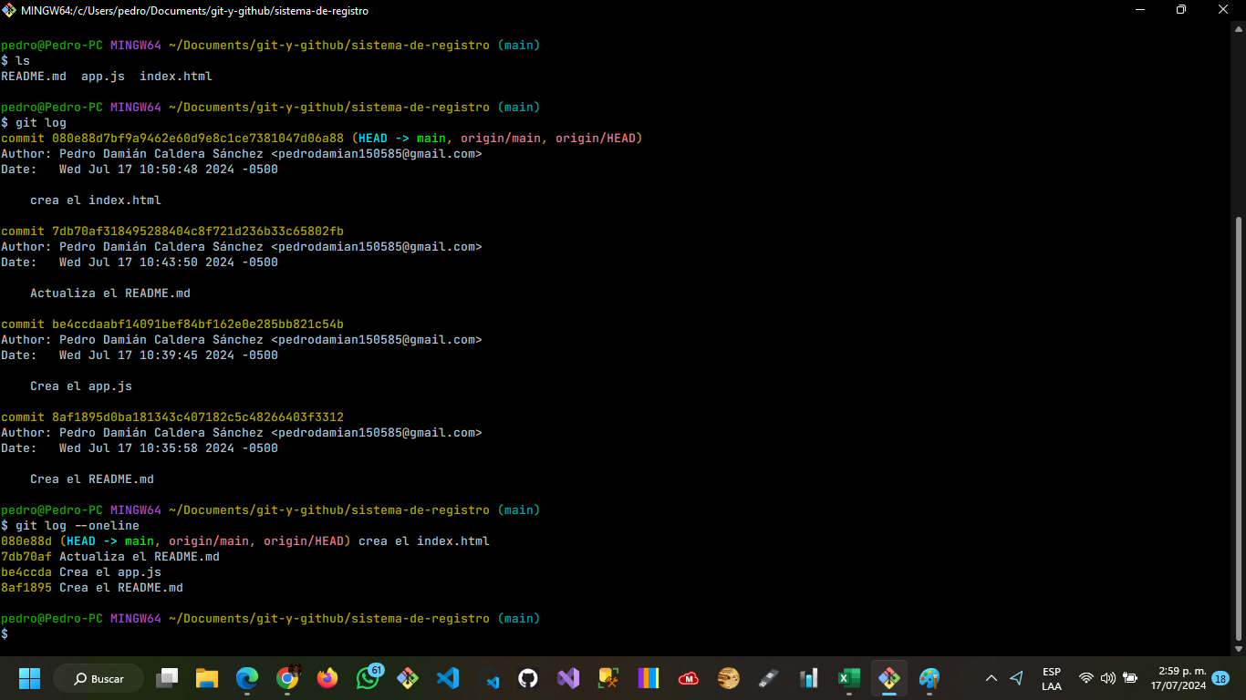Launch purple Visual Studio from the taskbar

[x=568, y=678]
